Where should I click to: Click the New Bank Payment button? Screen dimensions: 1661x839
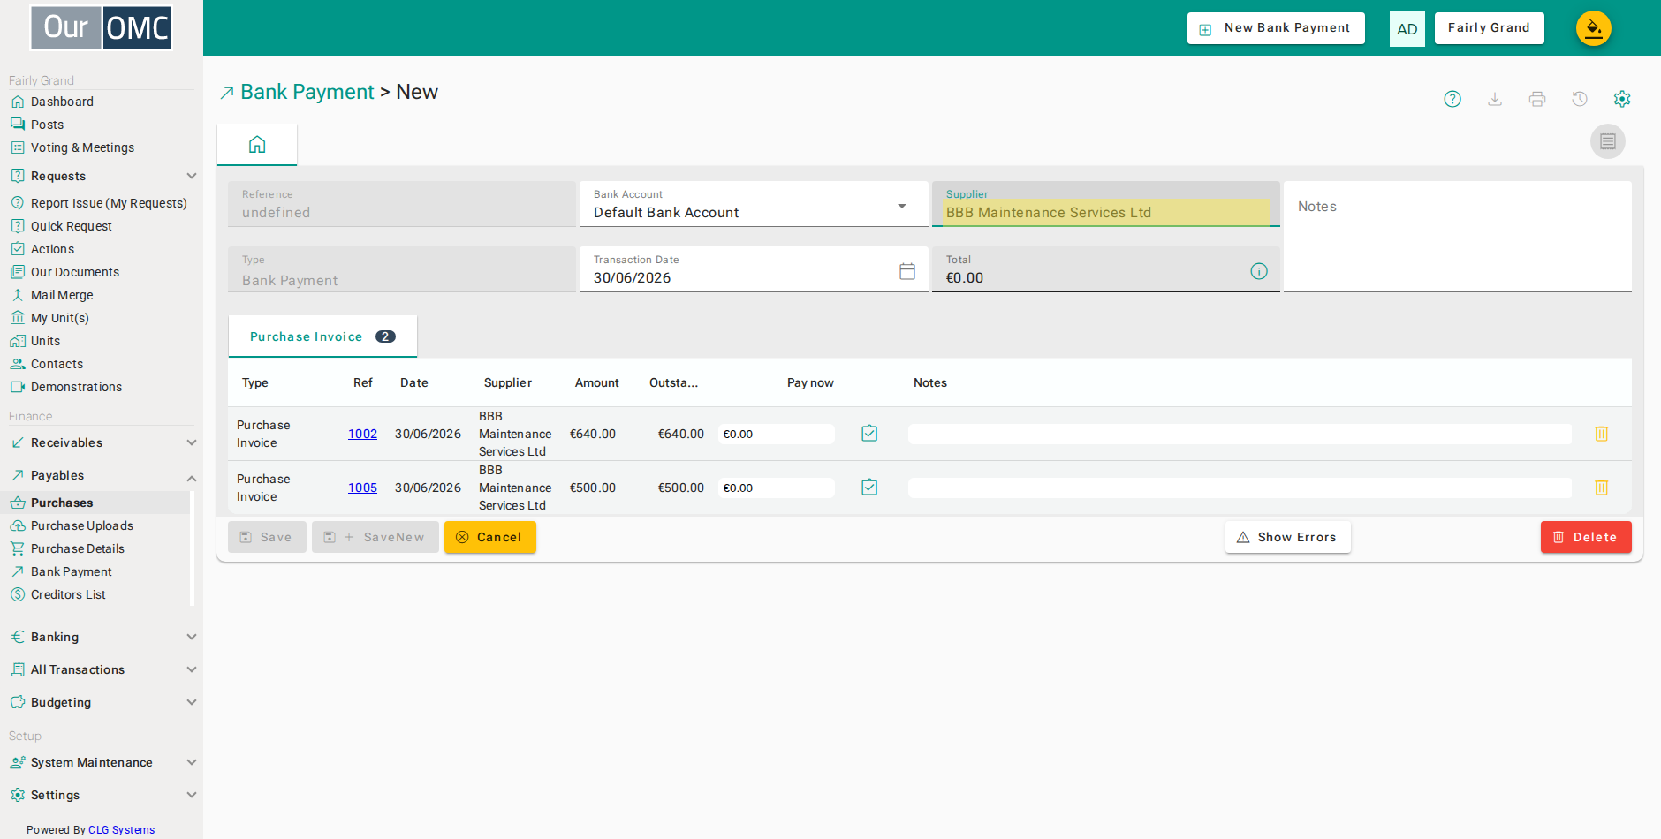coord(1276,28)
